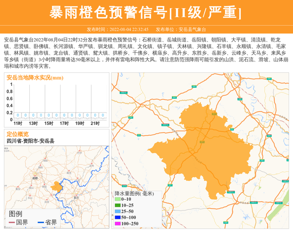Open the 定位概览 section heading

(18, 134)
